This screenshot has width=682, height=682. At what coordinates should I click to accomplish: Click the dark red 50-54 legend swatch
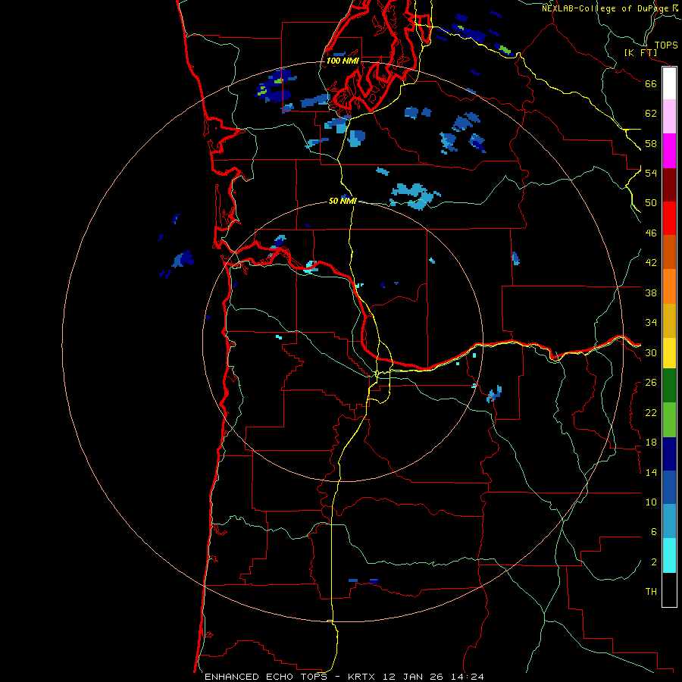(x=669, y=185)
